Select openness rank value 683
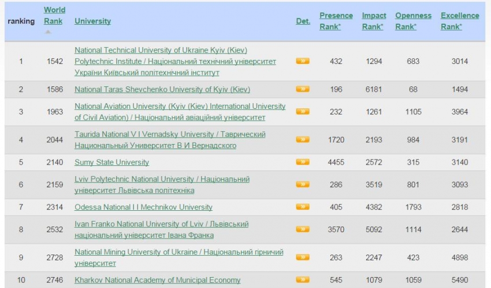This screenshot has height=288, width=491. pyautogui.click(x=413, y=61)
